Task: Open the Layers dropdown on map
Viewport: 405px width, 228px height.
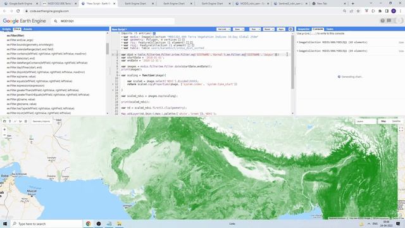Action: (x=366, y=121)
